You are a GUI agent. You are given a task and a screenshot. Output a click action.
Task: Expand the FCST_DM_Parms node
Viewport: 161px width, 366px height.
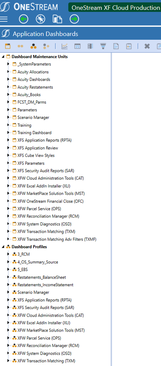8,102
